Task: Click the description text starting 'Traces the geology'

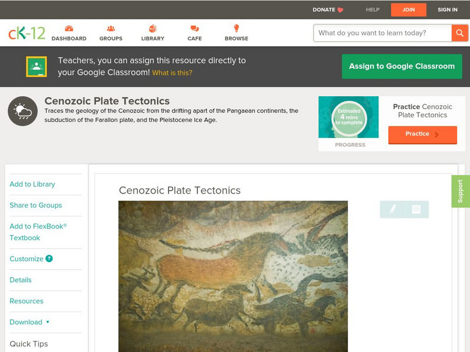Action: click(x=171, y=115)
